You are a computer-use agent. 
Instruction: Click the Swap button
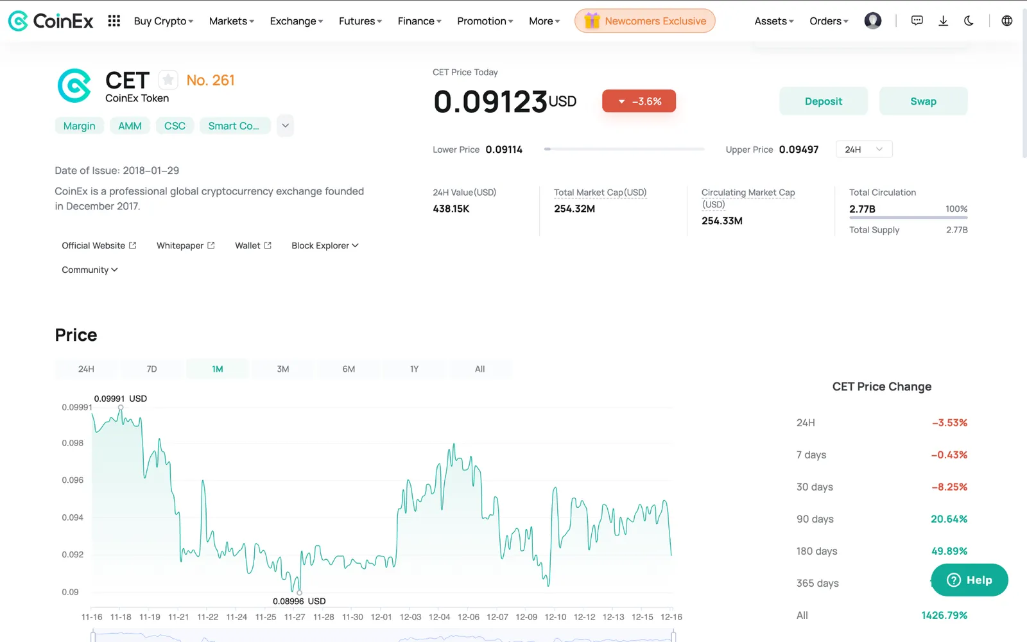pyautogui.click(x=923, y=101)
